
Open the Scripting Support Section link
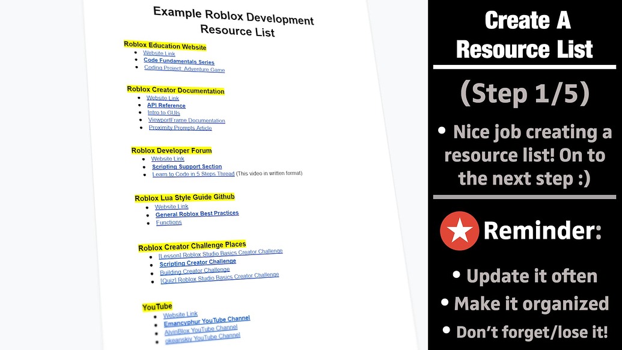point(187,166)
